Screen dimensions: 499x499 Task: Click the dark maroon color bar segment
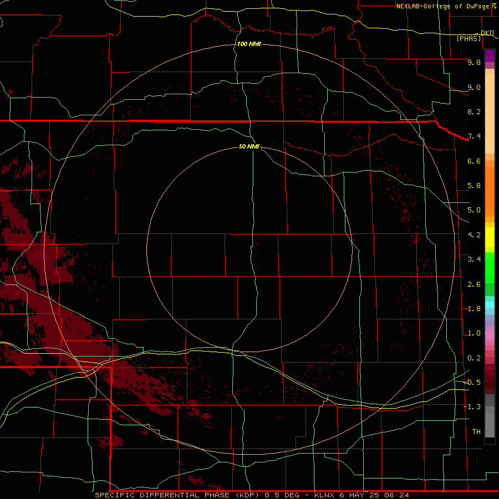point(490,385)
